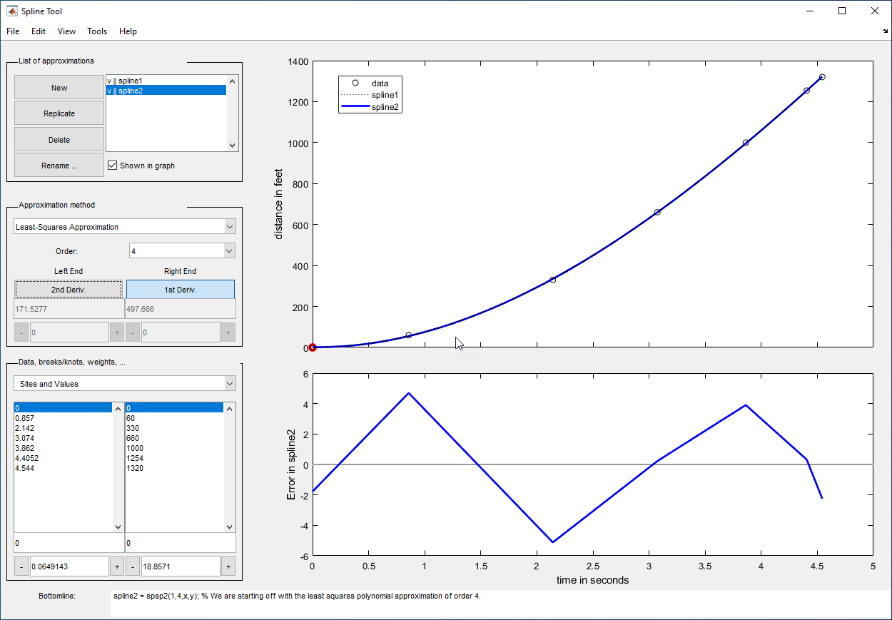
Task: Click the plus stepper beside 0.0649143
Action: tap(117, 566)
